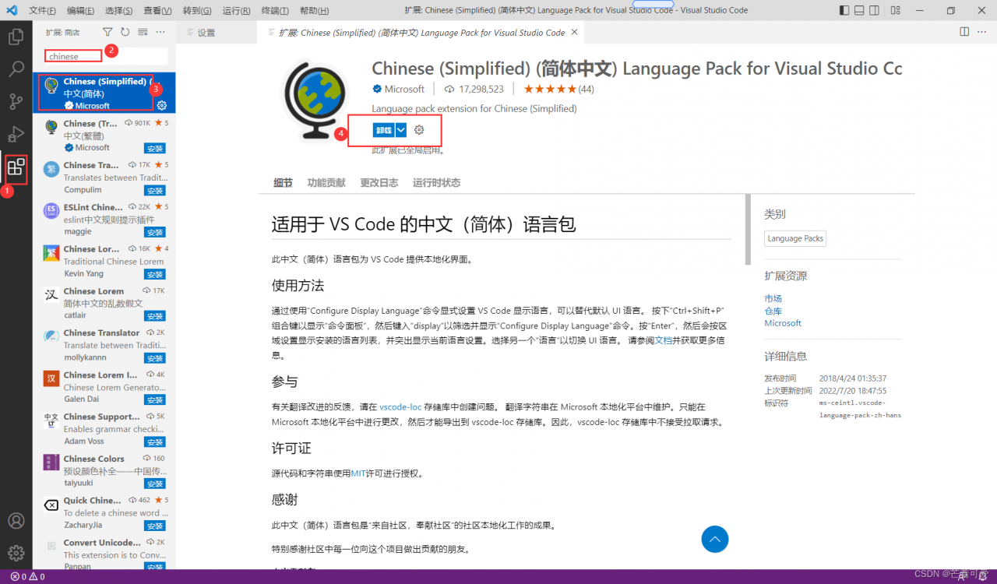Install Chinese Translator by mollykannn
Screen dimensions: 997x584
155,358
